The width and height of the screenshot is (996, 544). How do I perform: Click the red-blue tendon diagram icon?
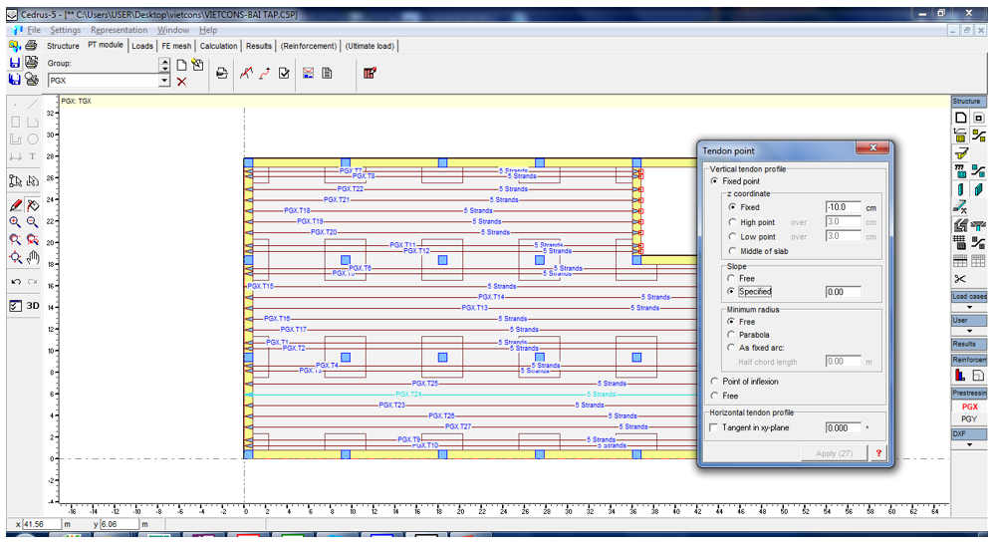click(308, 73)
